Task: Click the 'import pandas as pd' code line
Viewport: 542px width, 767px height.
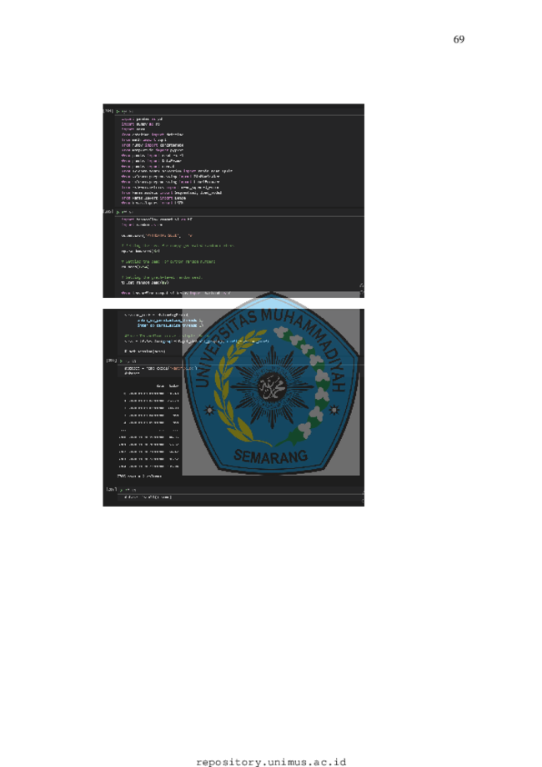Action: coord(143,119)
